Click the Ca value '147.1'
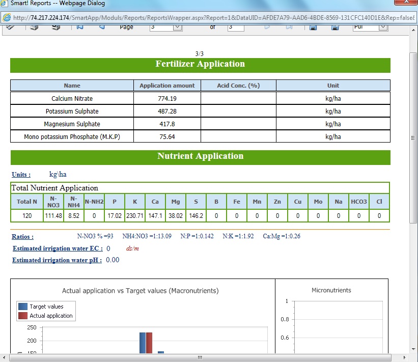Image resolution: width=418 pixels, height=362 pixels. (x=155, y=216)
